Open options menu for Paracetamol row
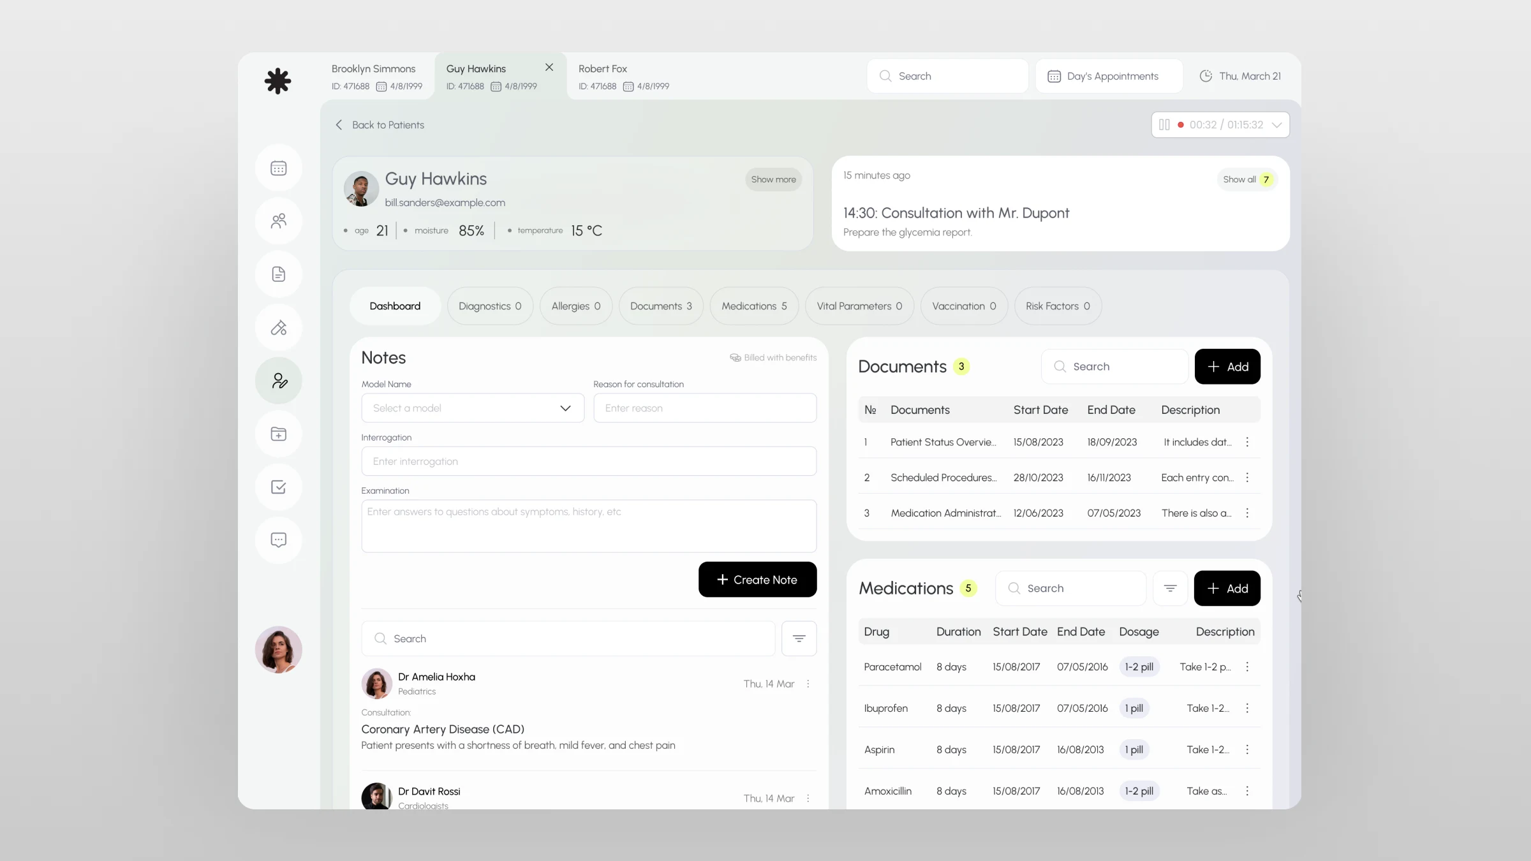 [1247, 666]
